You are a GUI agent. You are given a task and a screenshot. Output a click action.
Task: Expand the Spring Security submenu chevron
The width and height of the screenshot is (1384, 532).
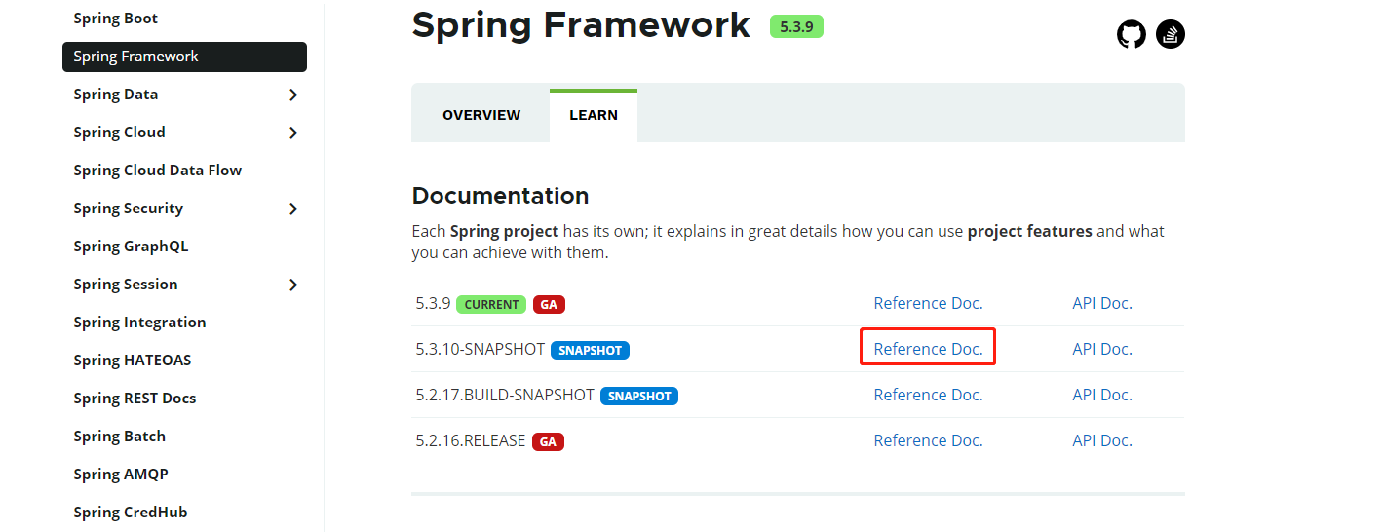coord(293,209)
